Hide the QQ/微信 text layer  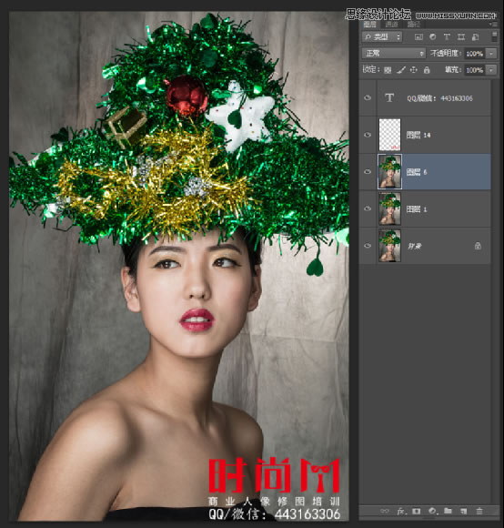tap(368, 97)
